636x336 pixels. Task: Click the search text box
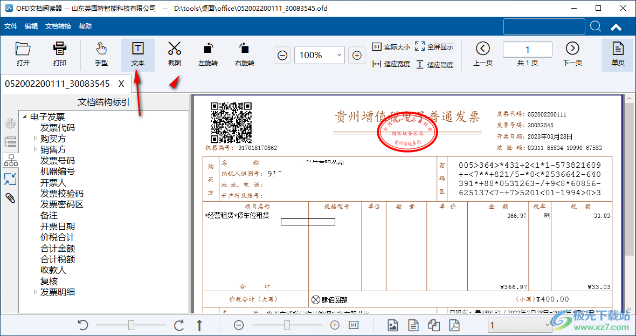point(544,26)
